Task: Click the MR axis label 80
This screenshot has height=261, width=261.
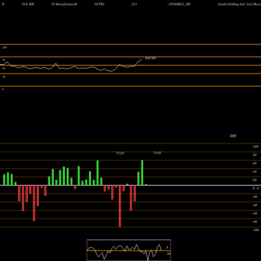Action: 255,155
